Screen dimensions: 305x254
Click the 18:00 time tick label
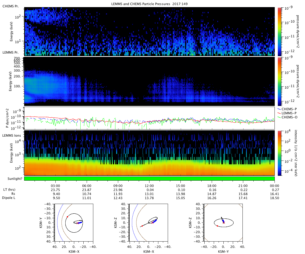(x=212, y=186)
